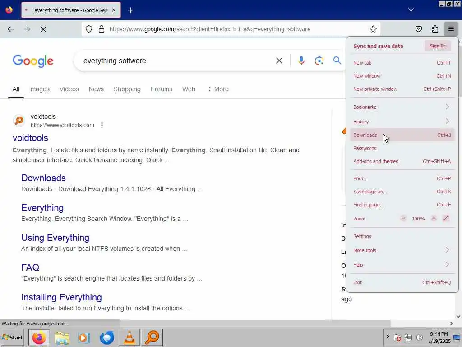Choose Exit from menu
The width and height of the screenshot is (462, 347).
click(x=402, y=282)
